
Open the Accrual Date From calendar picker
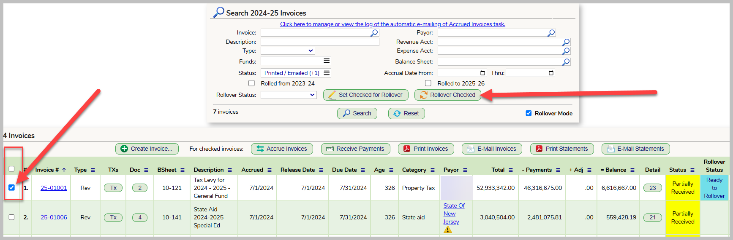pos(483,73)
